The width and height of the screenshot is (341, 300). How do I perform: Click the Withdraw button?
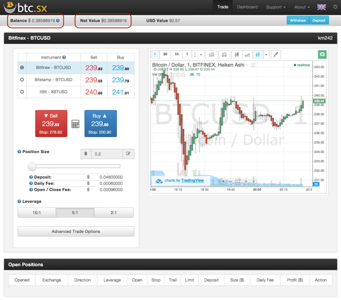click(x=298, y=20)
